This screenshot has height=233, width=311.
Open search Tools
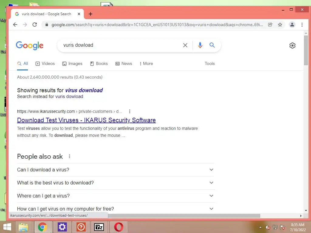(210, 64)
